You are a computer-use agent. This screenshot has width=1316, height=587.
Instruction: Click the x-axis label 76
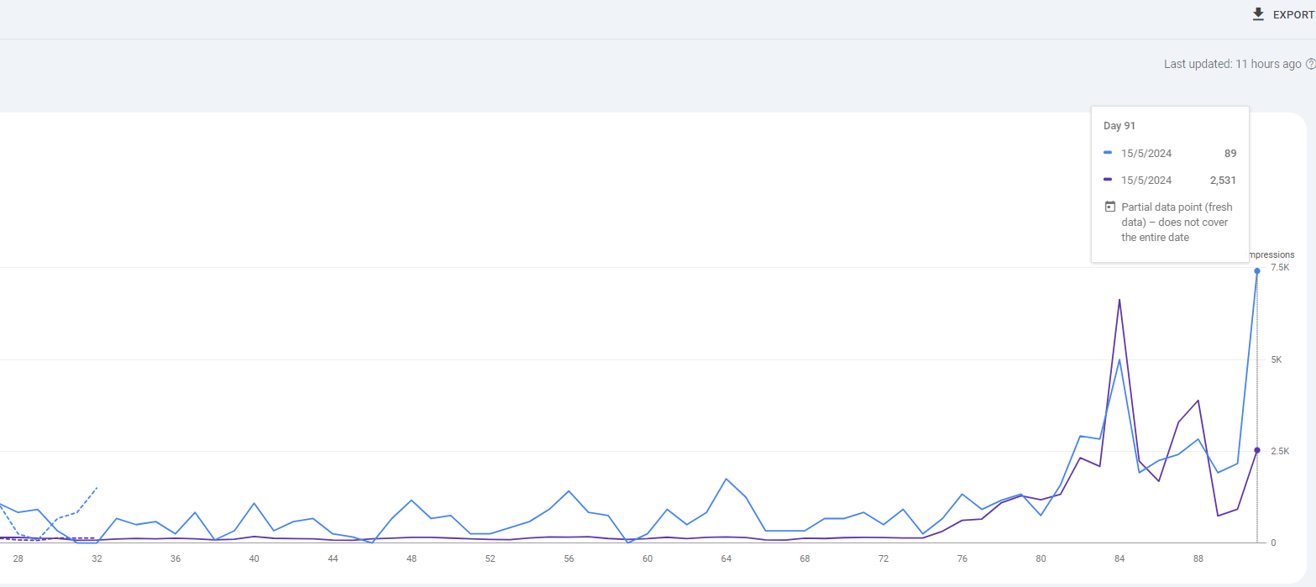coord(962,558)
